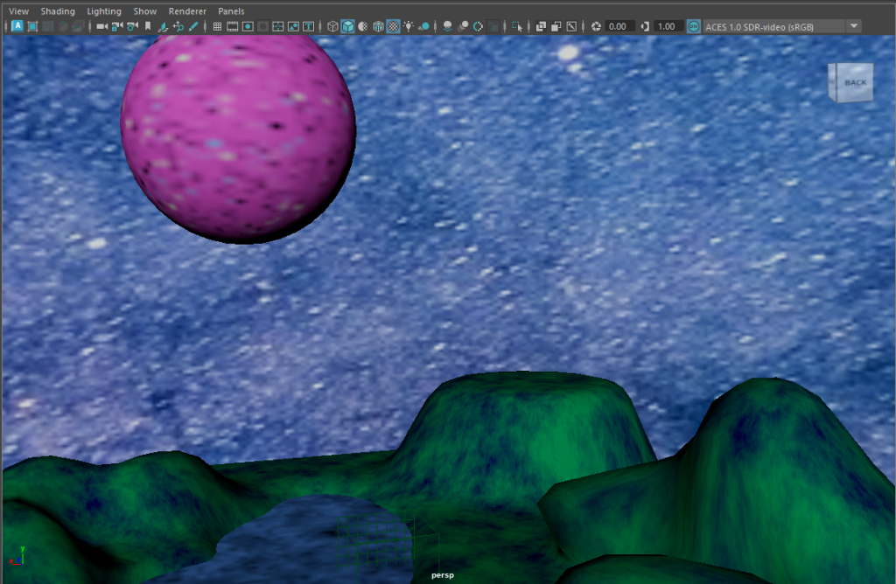Viewport: 896px width, 584px height.
Task: Click the Exposure icon beside 0.00
Action: 597,26
